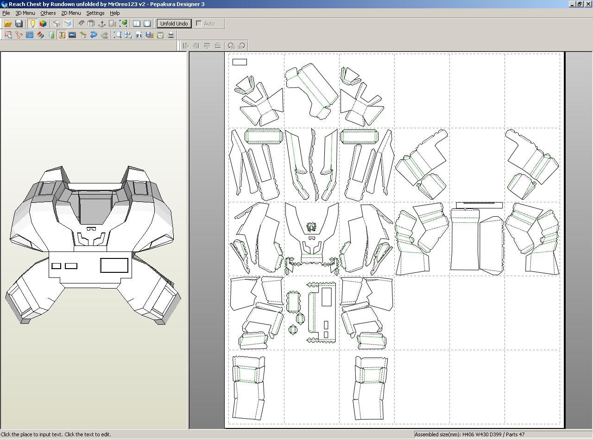The width and height of the screenshot is (593, 440).
Task: Click the gray cube view icon
Action: click(57, 24)
